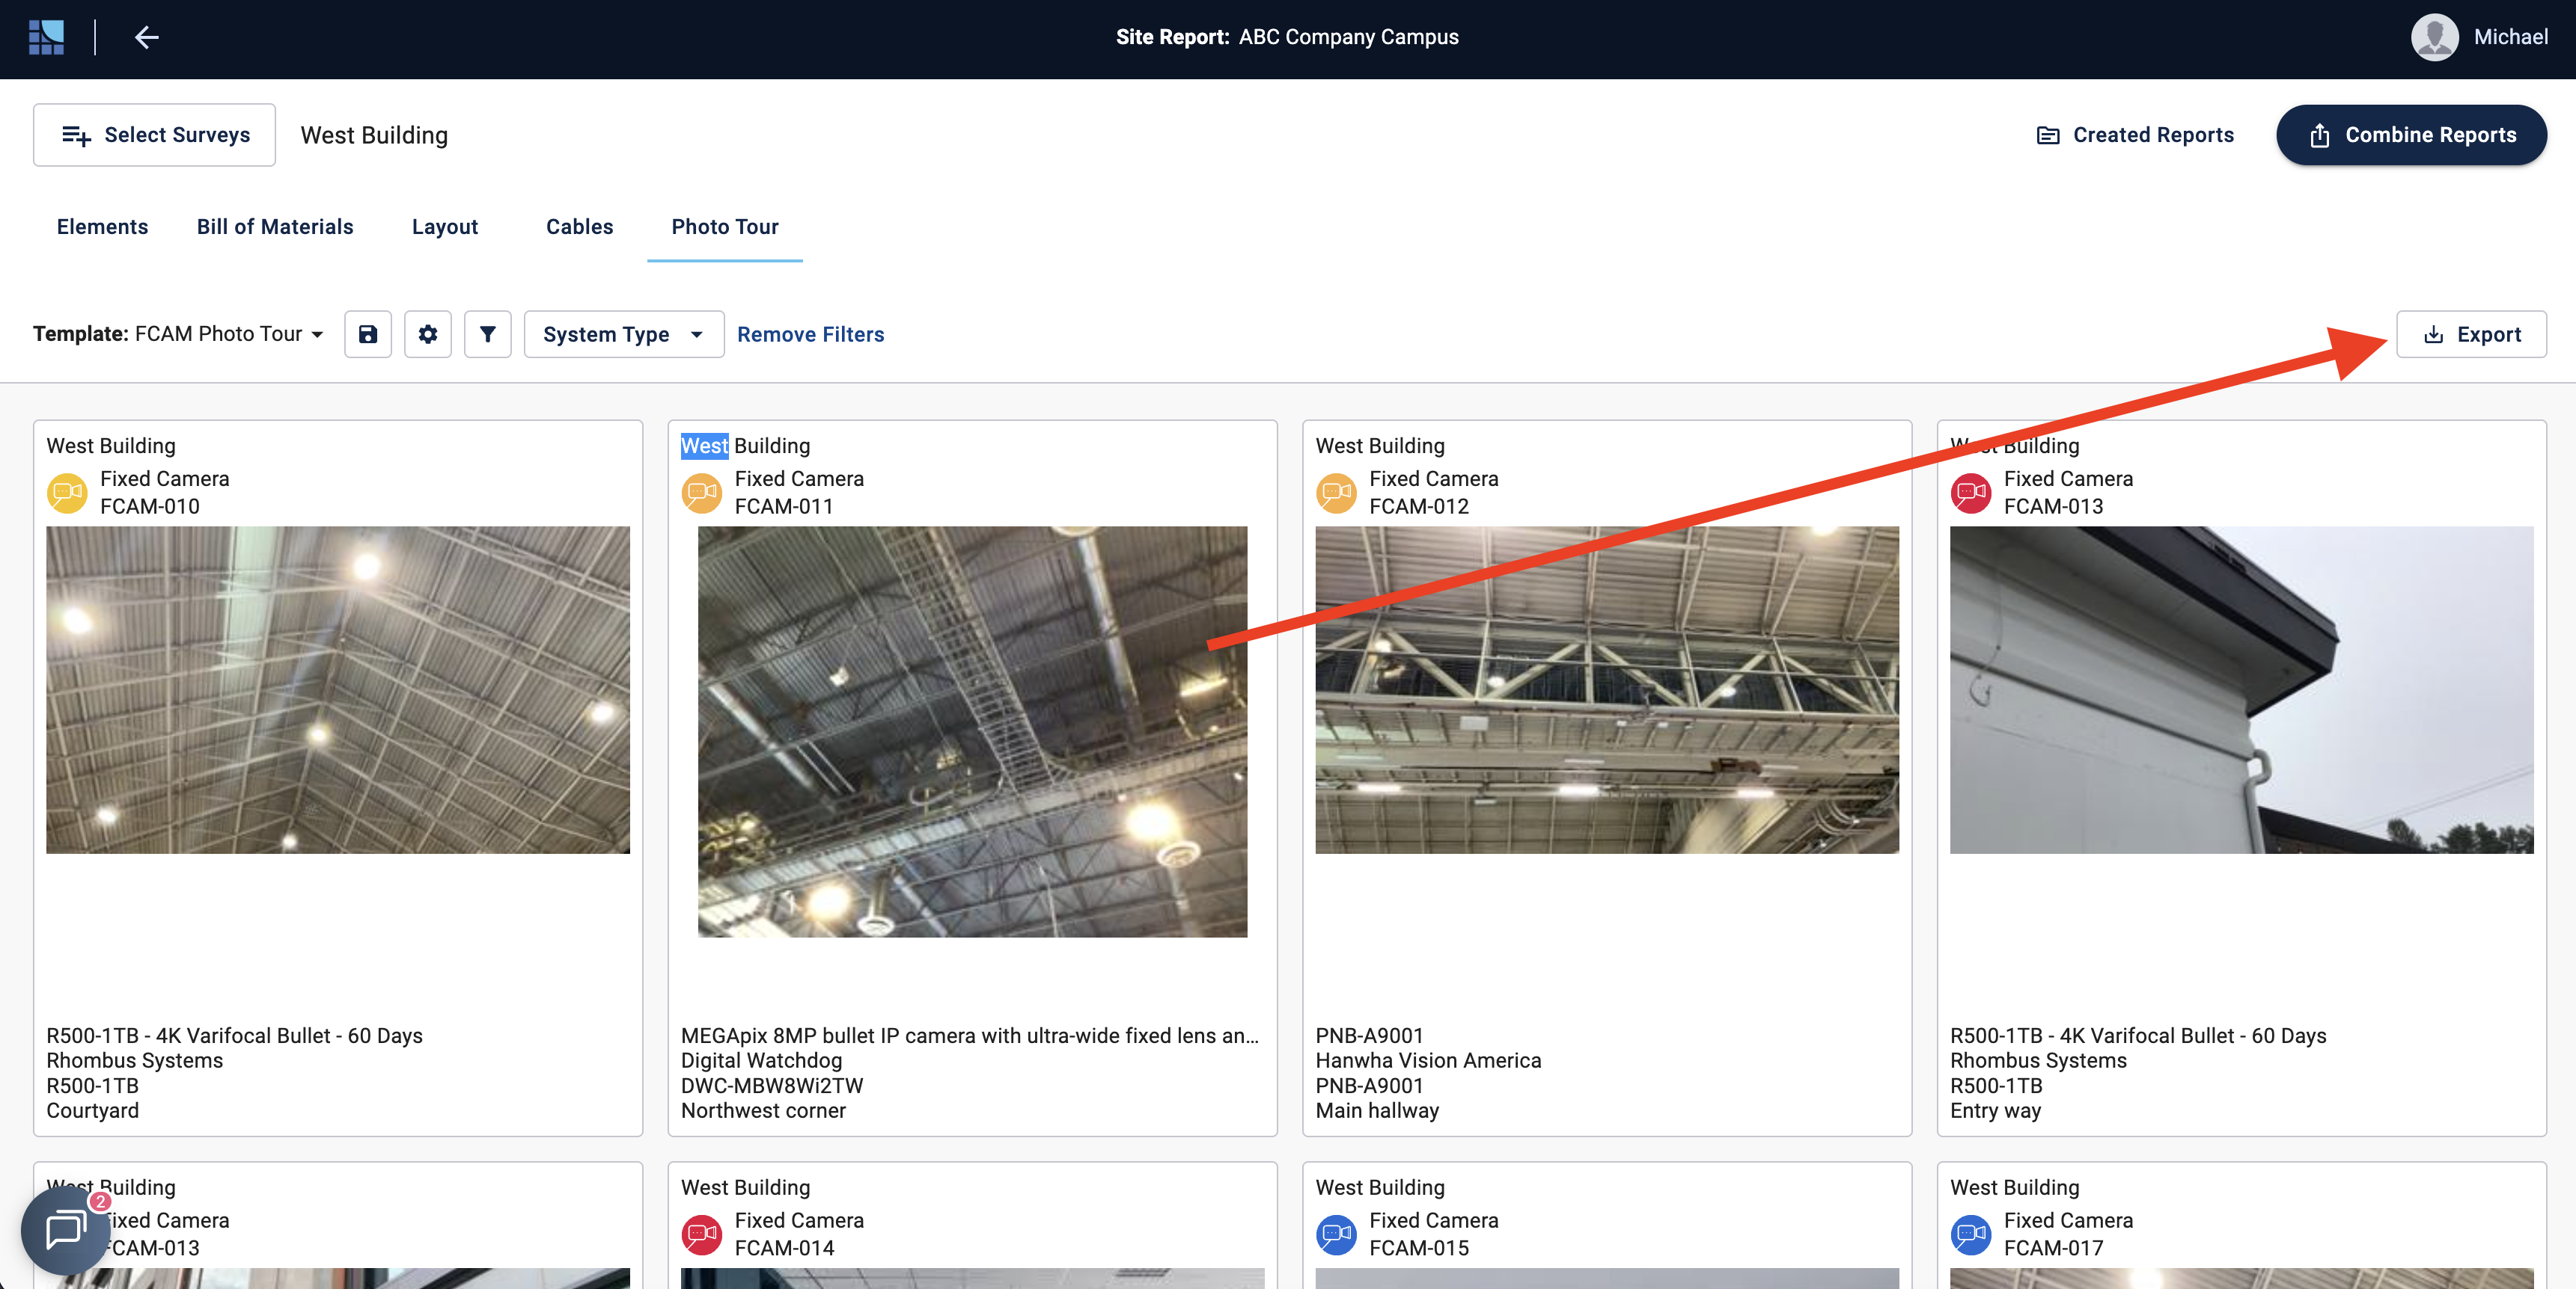Click the blue camera icon for FCAM-015
Viewport: 2576px width, 1289px height.
click(1336, 1234)
